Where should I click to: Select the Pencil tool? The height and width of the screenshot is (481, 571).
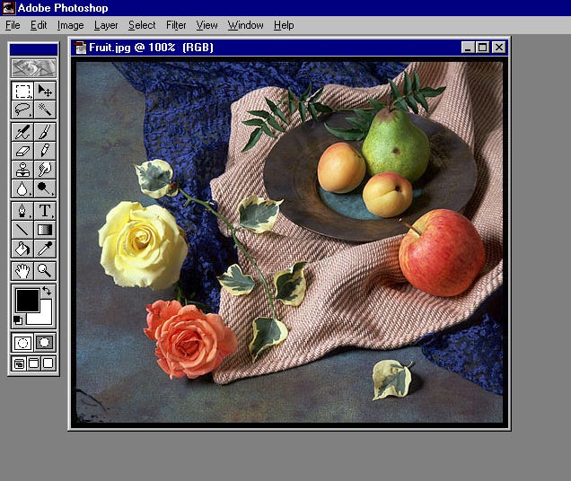pos(45,151)
